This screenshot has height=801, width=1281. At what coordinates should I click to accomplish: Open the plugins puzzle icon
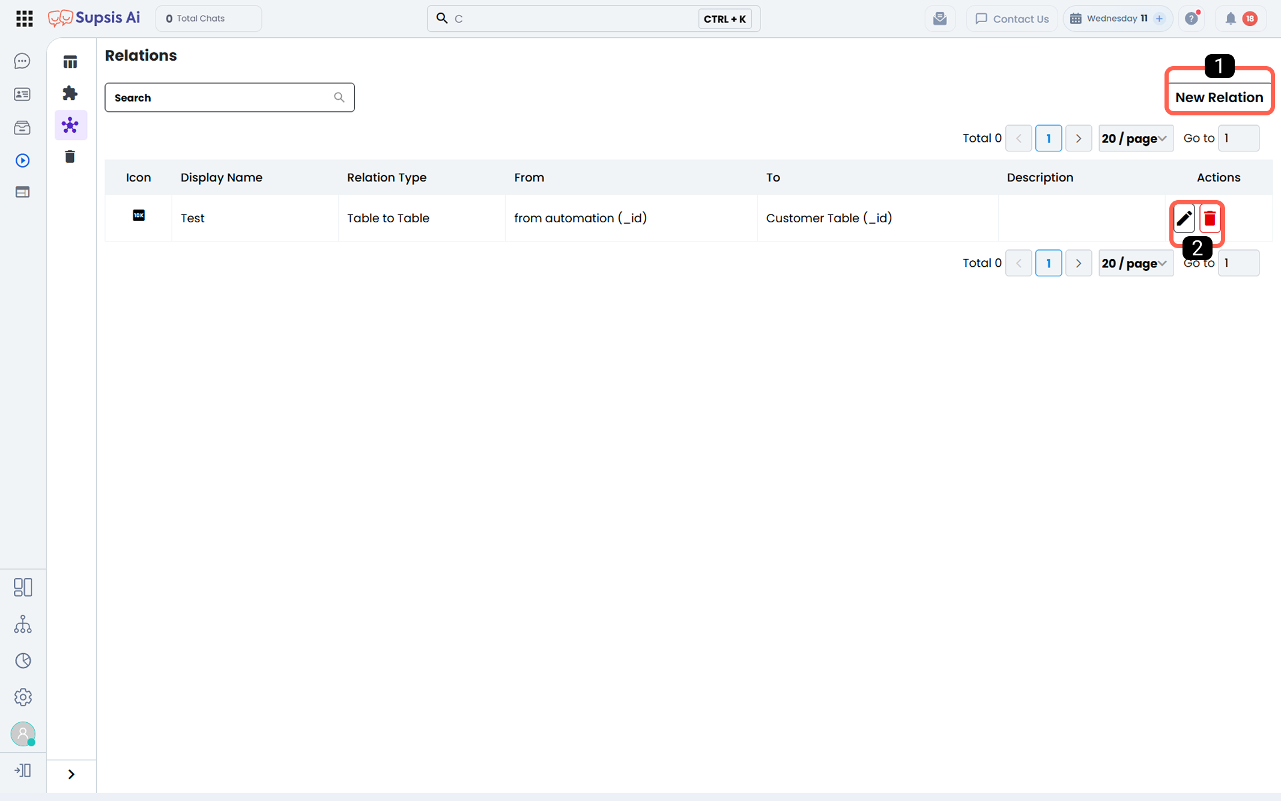(x=70, y=93)
